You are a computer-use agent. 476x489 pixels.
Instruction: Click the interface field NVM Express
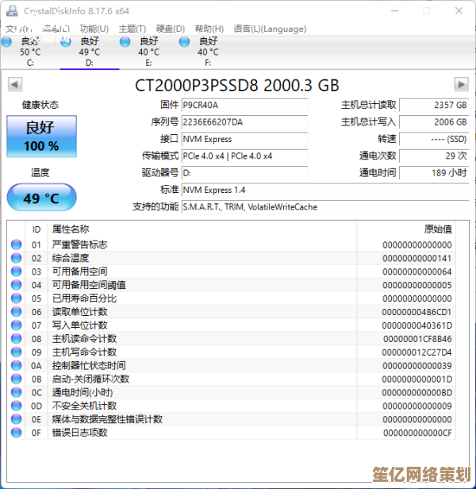tap(244, 139)
